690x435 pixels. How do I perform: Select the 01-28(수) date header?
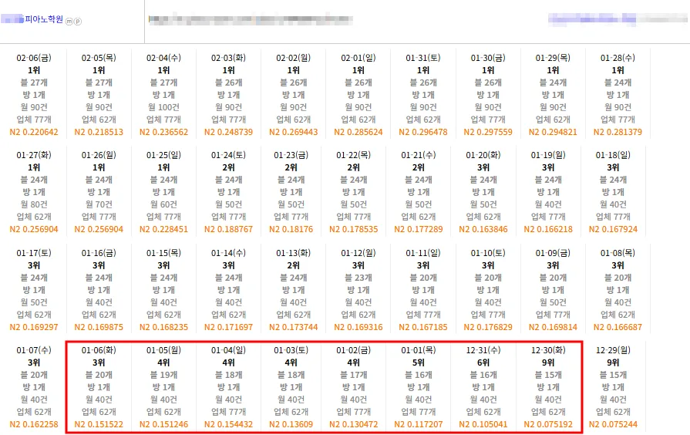pyautogui.click(x=618, y=58)
